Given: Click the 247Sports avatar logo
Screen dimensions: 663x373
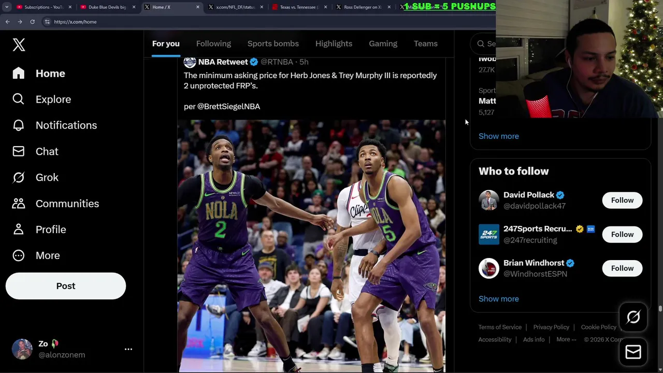Looking at the screenshot, I should point(488,234).
